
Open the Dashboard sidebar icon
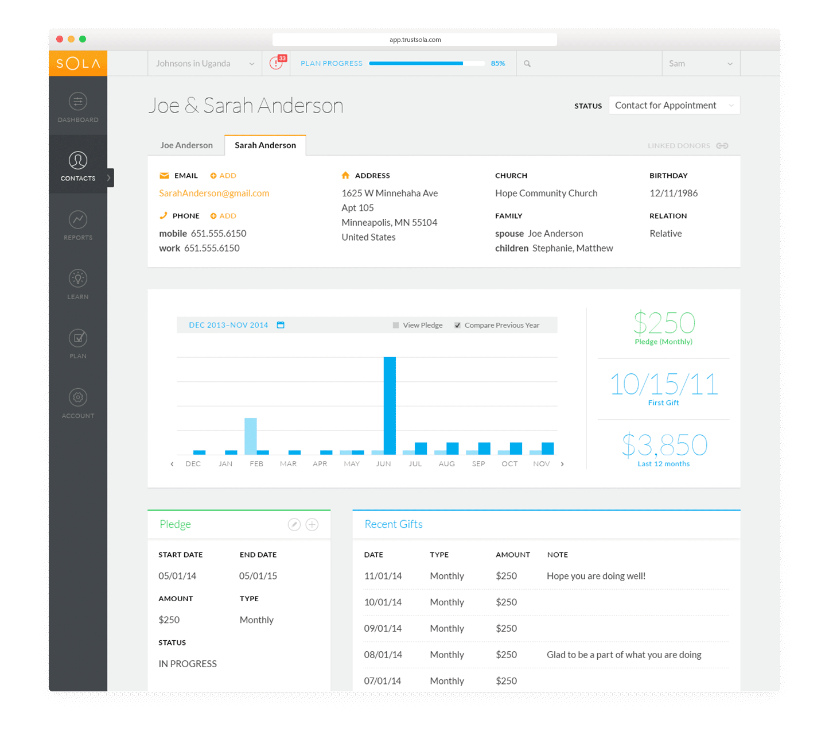click(78, 102)
